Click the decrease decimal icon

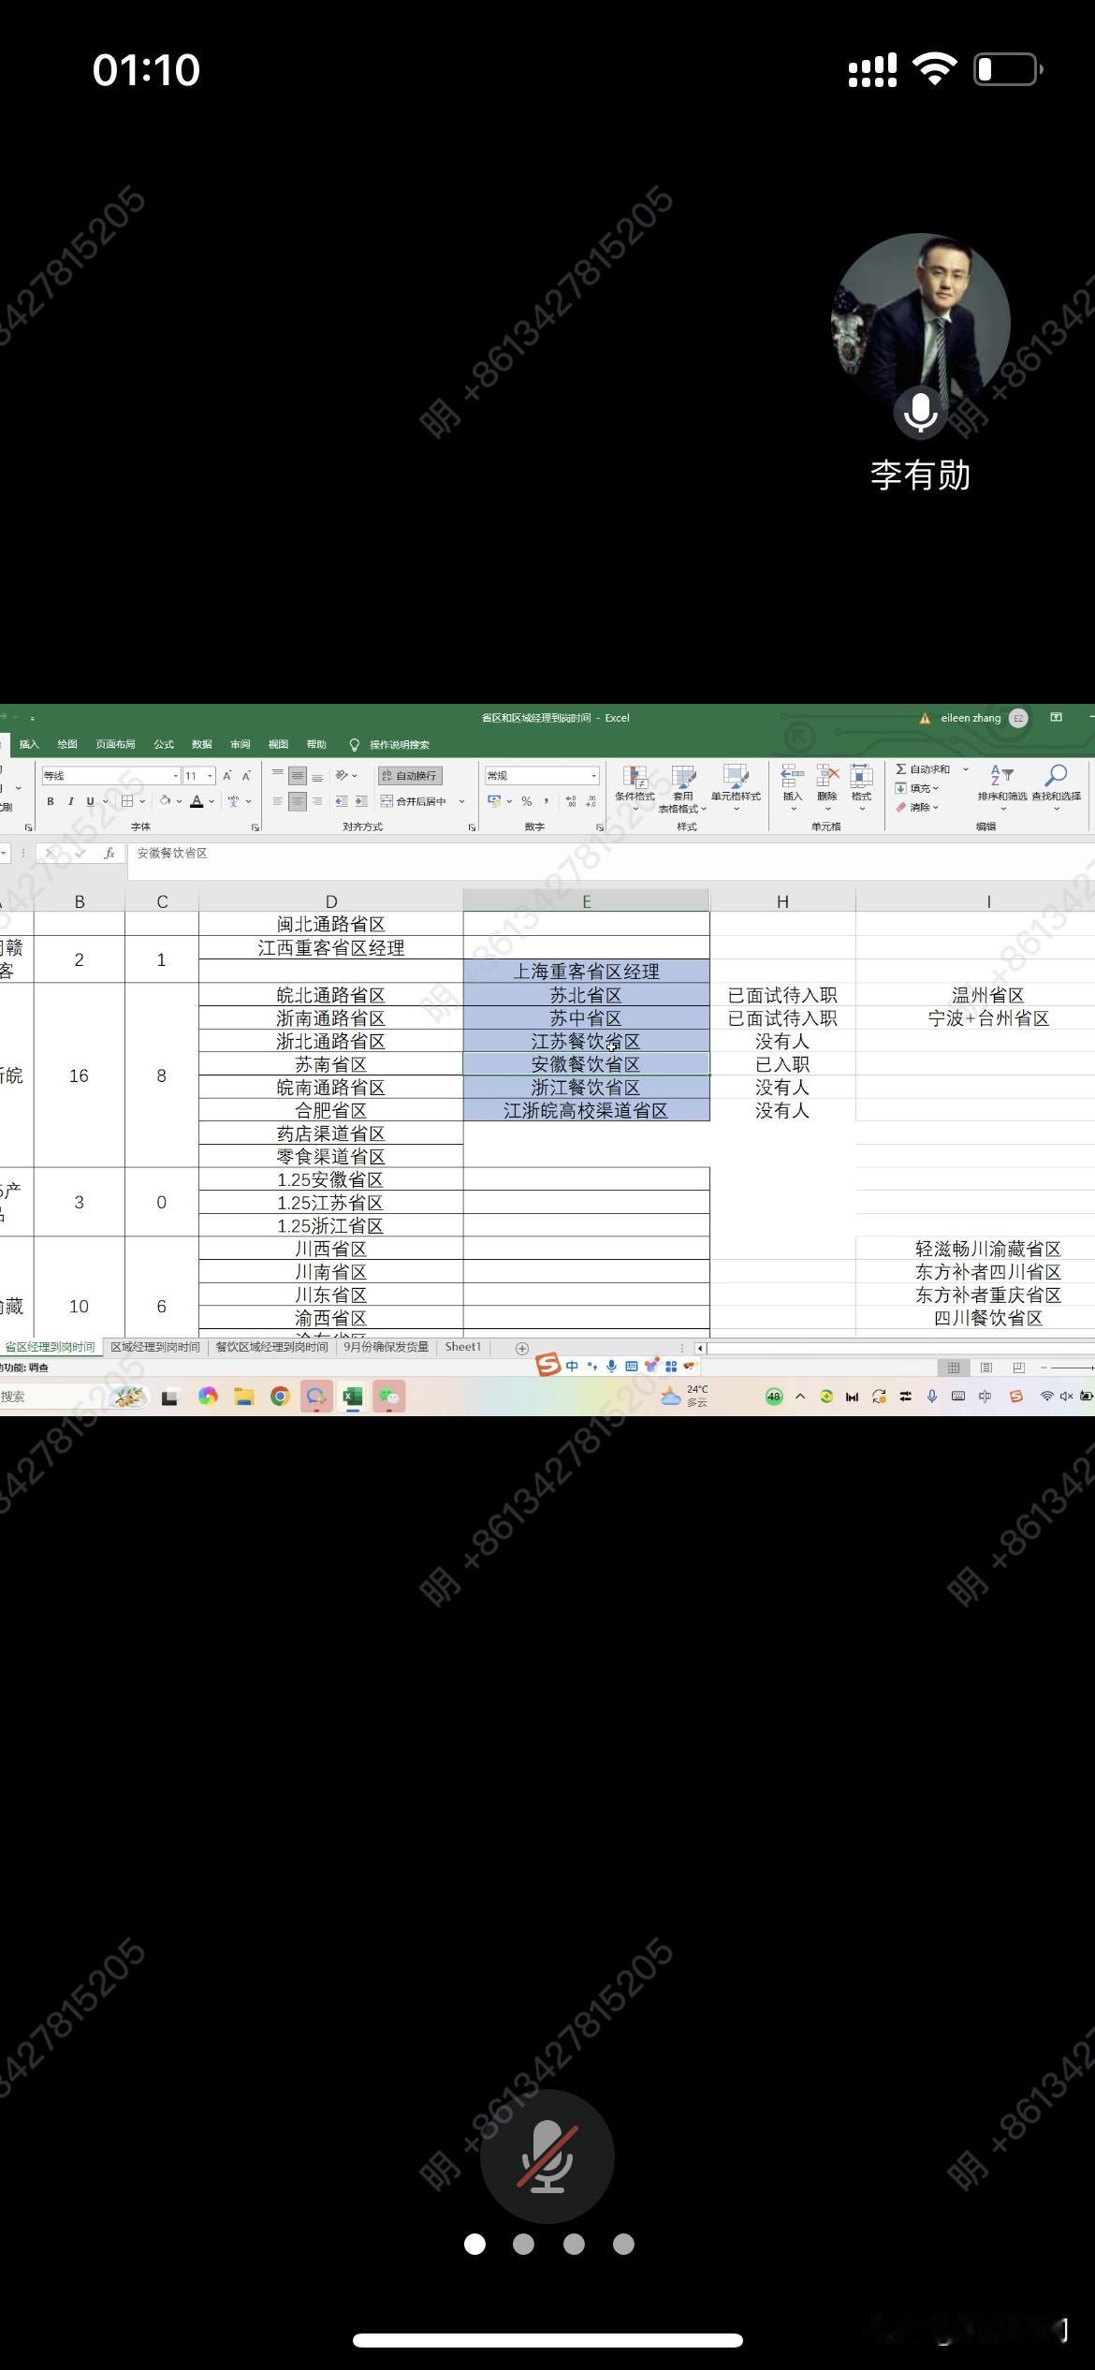click(x=591, y=801)
